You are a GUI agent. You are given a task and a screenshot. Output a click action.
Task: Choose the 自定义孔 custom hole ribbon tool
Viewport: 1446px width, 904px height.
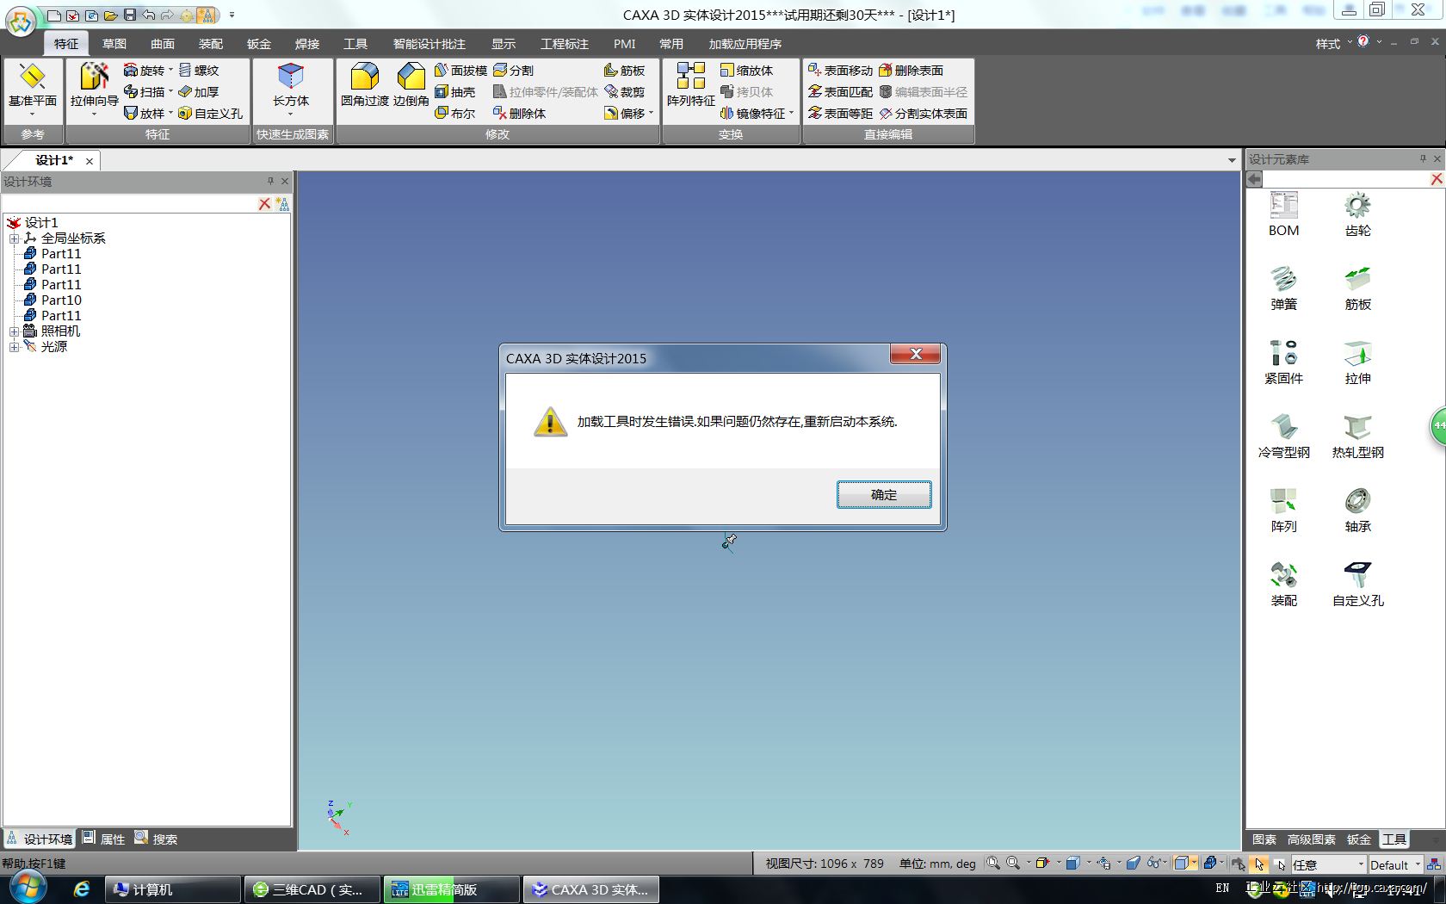coord(210,113)
